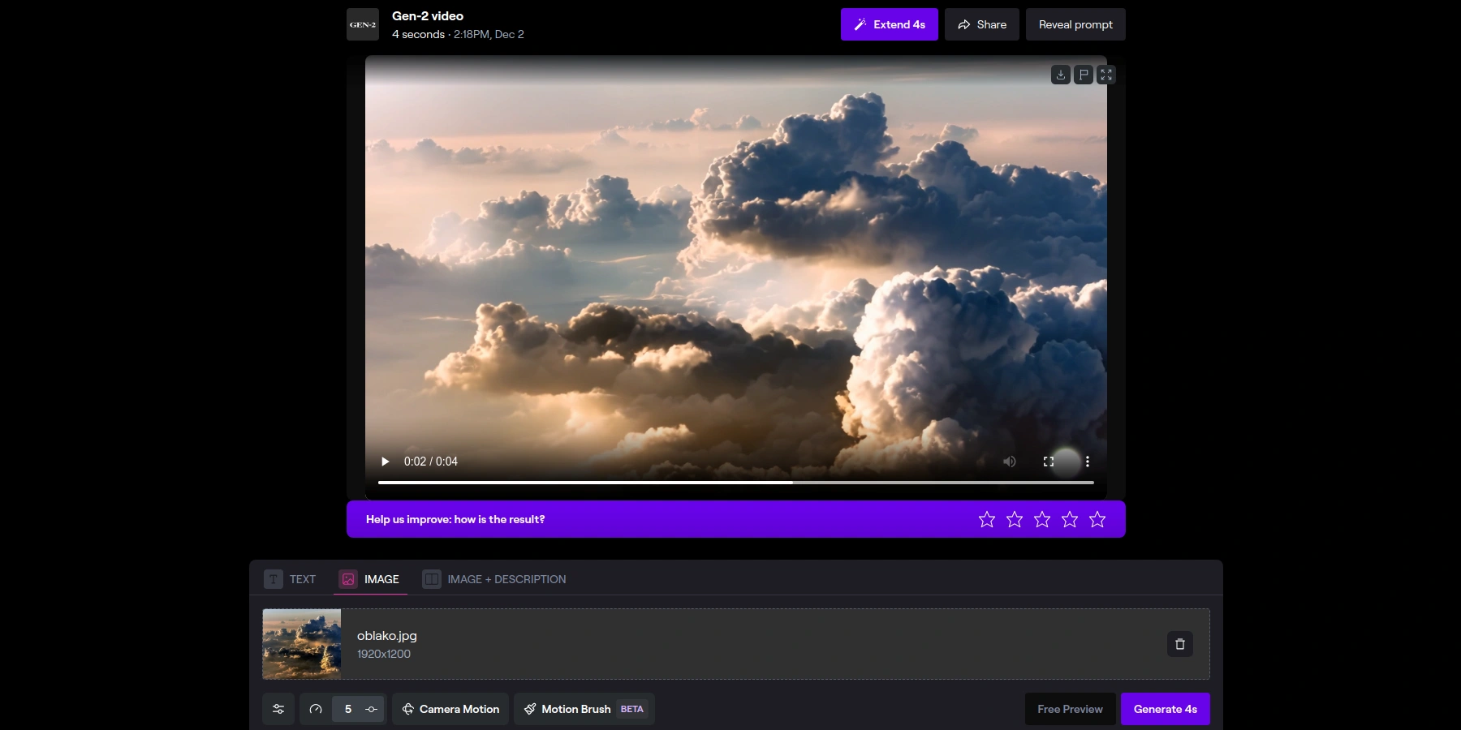Open the Camera Motion options
Image resolution: width=1461 pixels, height=730 pixels.
[x=450, y=709]
